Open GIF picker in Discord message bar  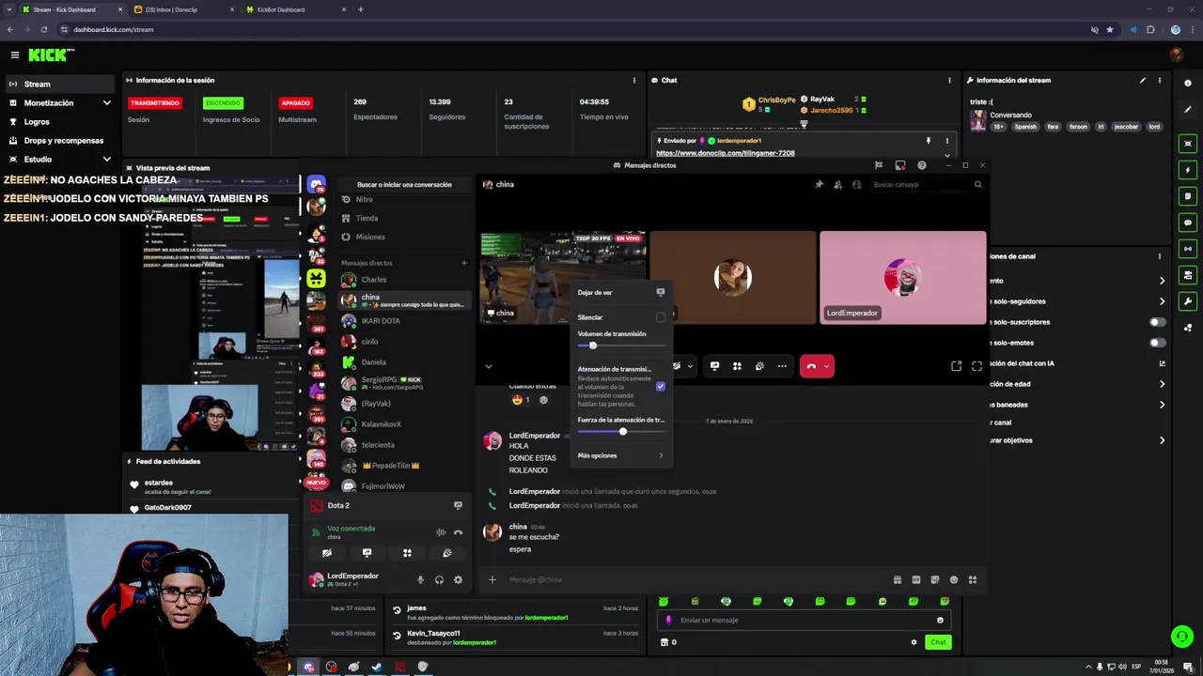(915, 579)
